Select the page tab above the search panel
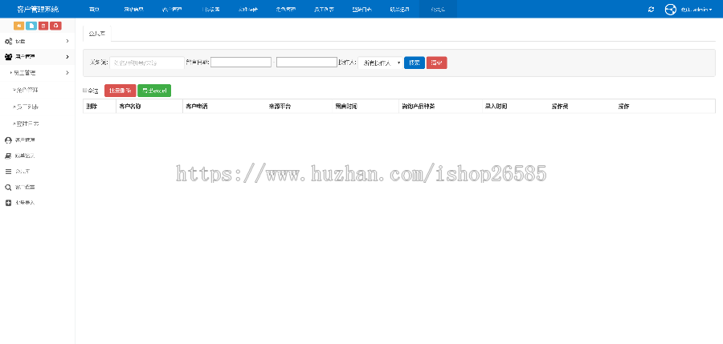 pos(97,34)
